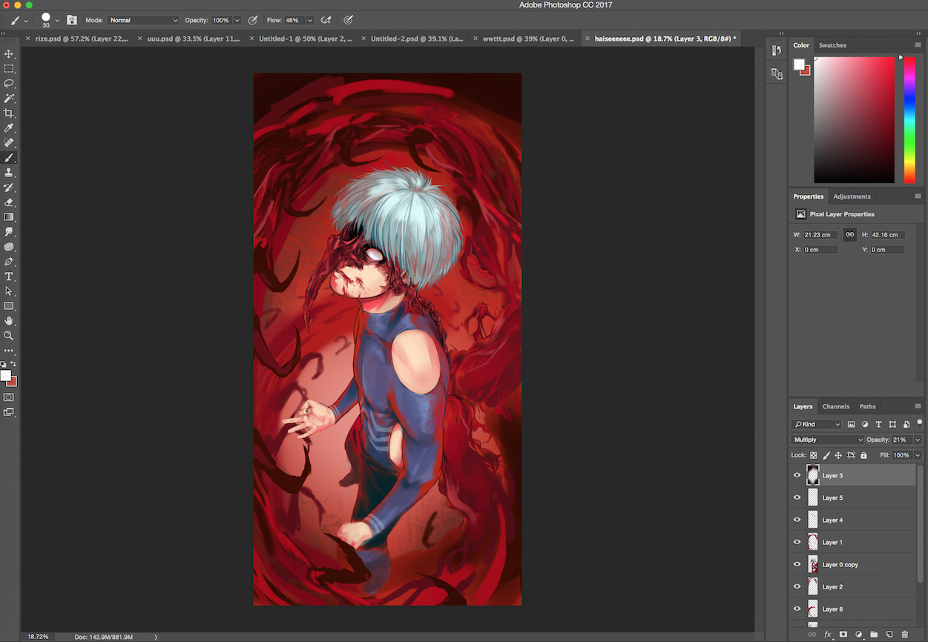The height and width of the screenshot is (642, 928).
Task: Toggle visibility of Layer 1
Action: tap(797, 542)
